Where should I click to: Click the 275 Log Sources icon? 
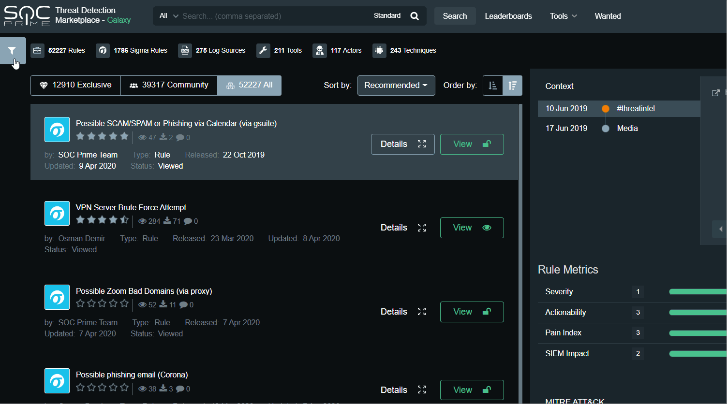tap(185, 50)
